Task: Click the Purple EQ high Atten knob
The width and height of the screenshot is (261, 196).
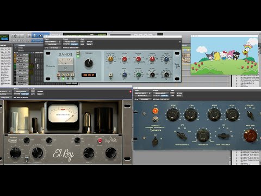Action: pyautogui.click(x=232, y=114)
